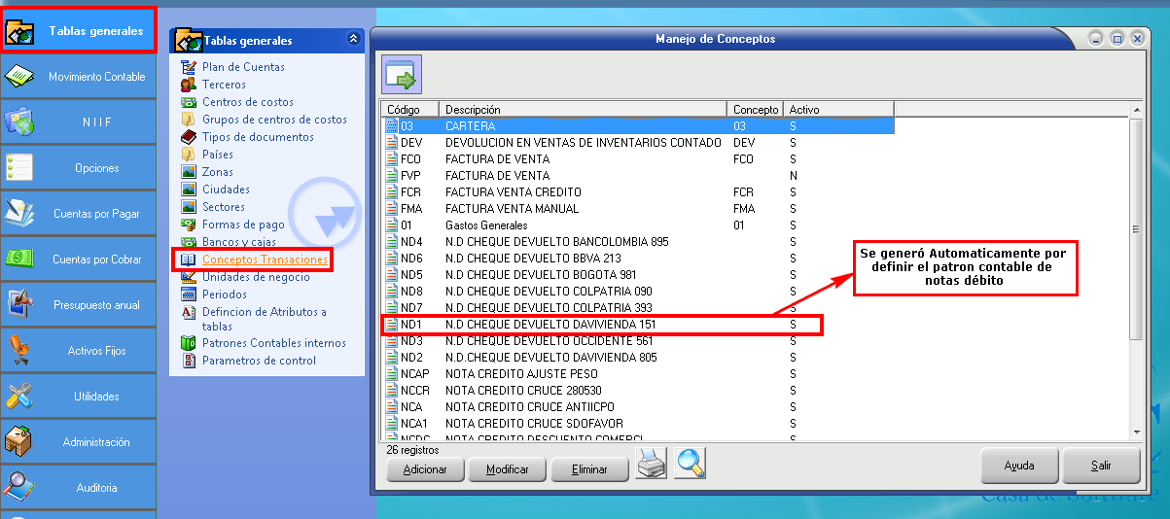
Task: Click the printer icon below the list
Action: 651,465
